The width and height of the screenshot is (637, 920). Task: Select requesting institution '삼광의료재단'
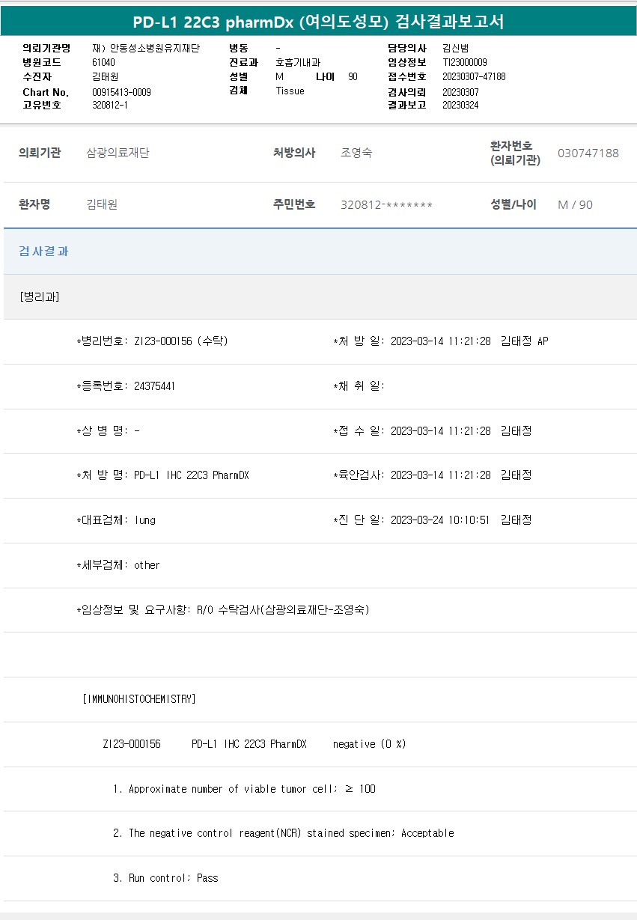click(118, 153)
